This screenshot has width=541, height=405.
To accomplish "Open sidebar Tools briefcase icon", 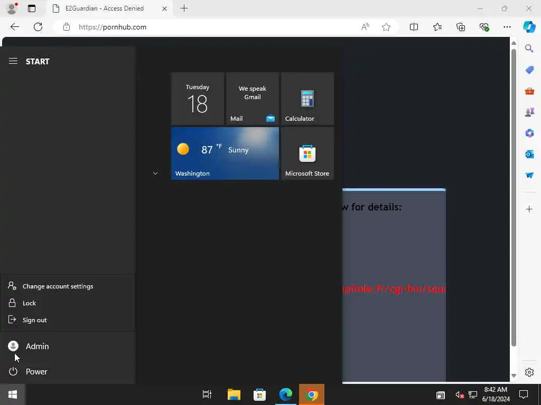I will pos(529,91).
